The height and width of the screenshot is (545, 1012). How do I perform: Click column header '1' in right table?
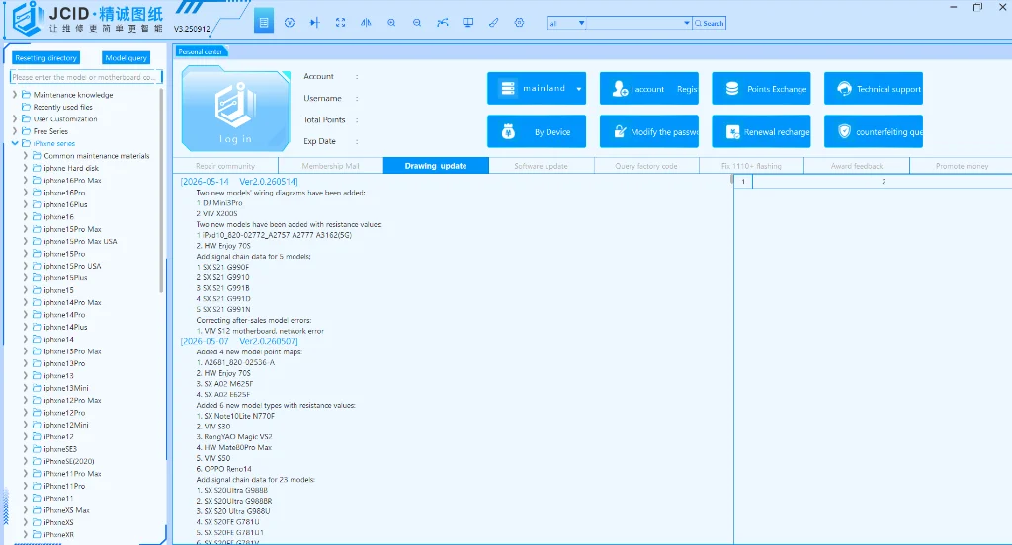[x=743, y=182]
